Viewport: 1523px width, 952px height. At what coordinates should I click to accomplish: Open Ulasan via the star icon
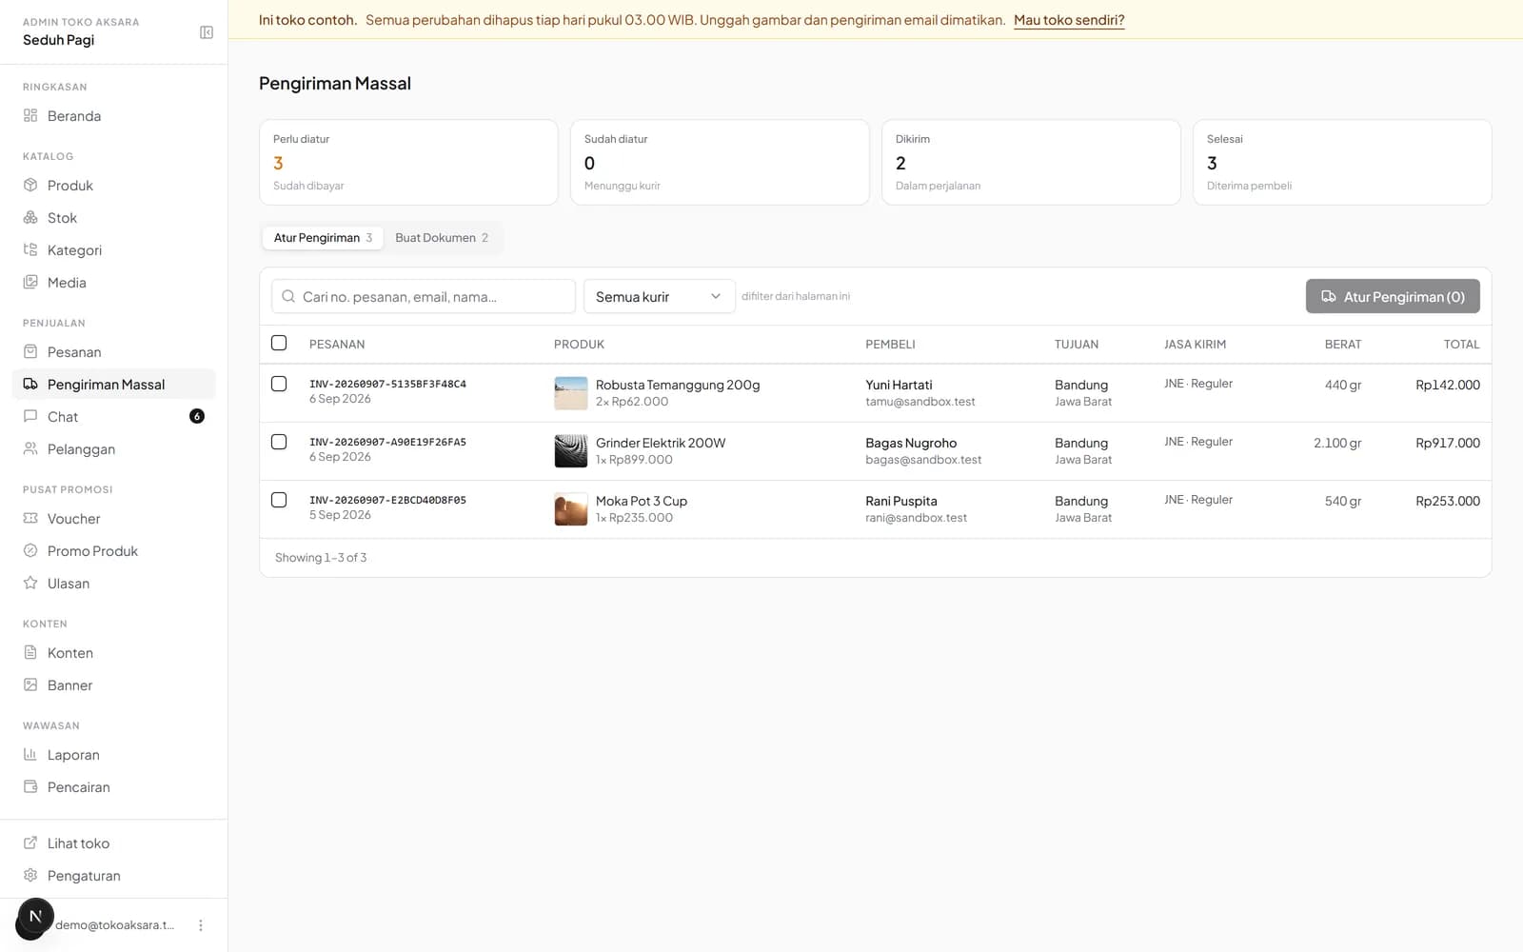30,583
